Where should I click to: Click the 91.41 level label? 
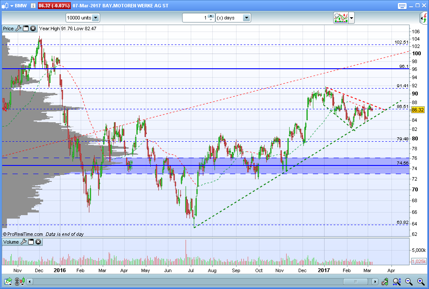(x=403, y=86)
